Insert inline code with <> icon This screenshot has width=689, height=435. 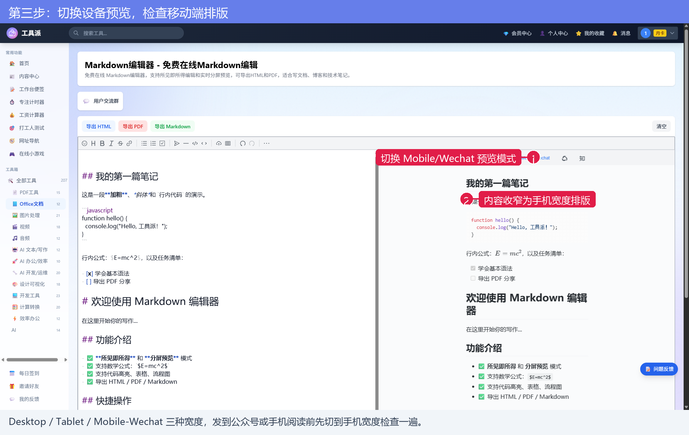204,143
